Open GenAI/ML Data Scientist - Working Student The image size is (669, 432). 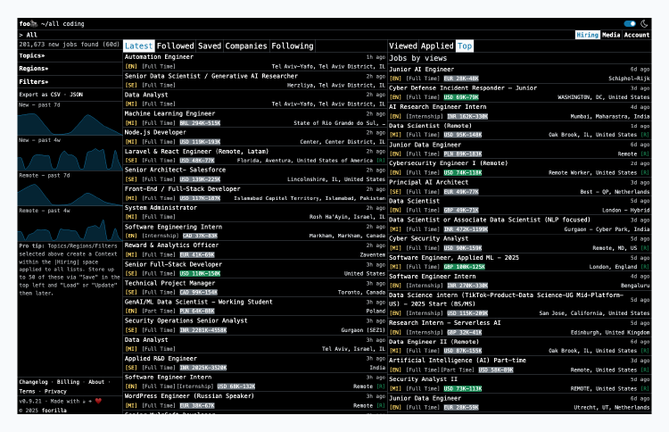pyautogui.click(x=198, y=302)
